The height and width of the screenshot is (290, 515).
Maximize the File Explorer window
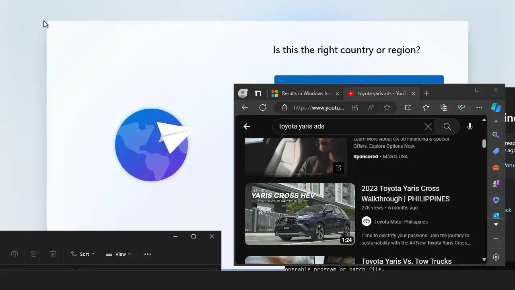point(194,236)
